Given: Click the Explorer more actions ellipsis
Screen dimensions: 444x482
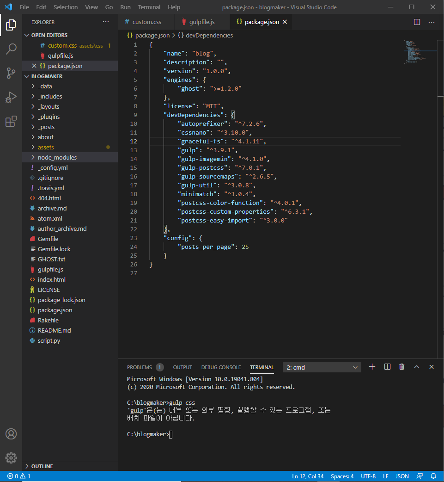Looking at the screenshot, I should click(x=106, y=22).
